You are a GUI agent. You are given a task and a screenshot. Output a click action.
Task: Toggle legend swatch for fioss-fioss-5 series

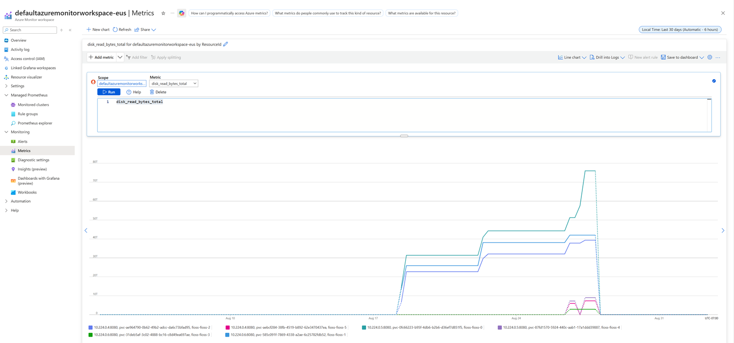[x=228, y=328]
